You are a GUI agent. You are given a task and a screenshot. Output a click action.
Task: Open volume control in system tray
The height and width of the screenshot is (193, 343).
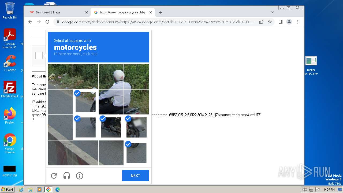[305, 190]
